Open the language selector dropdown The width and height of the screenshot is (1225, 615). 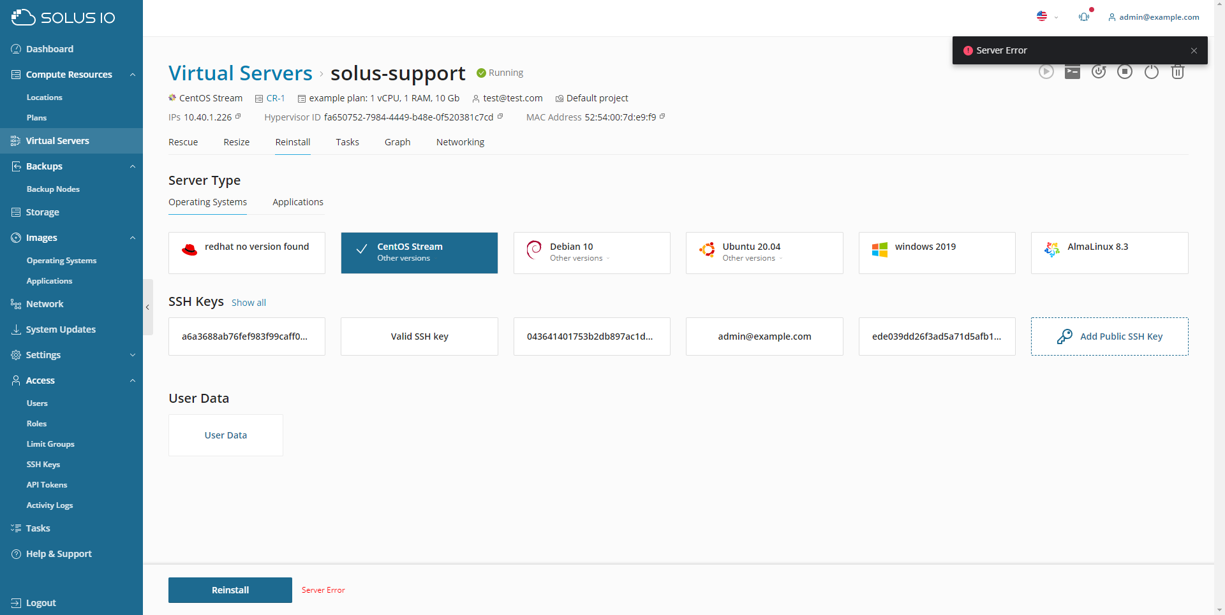[x=1047, y=17]
